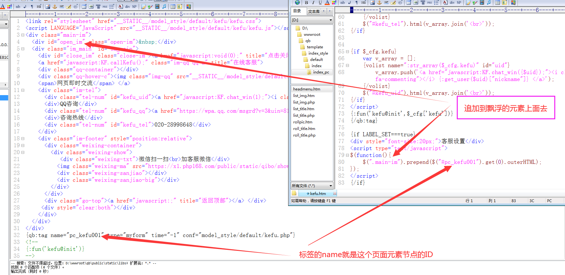Collapse the code fold at line 11
Image resolution: width=565 pixels, height=275 pixels.
coord(23,90)
